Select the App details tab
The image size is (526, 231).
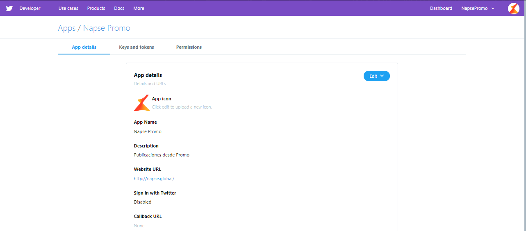coord(84,47)
